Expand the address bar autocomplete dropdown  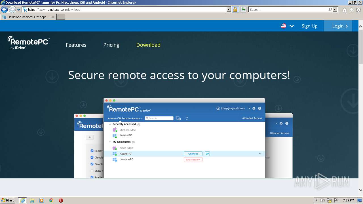click(x=229, y=10)
